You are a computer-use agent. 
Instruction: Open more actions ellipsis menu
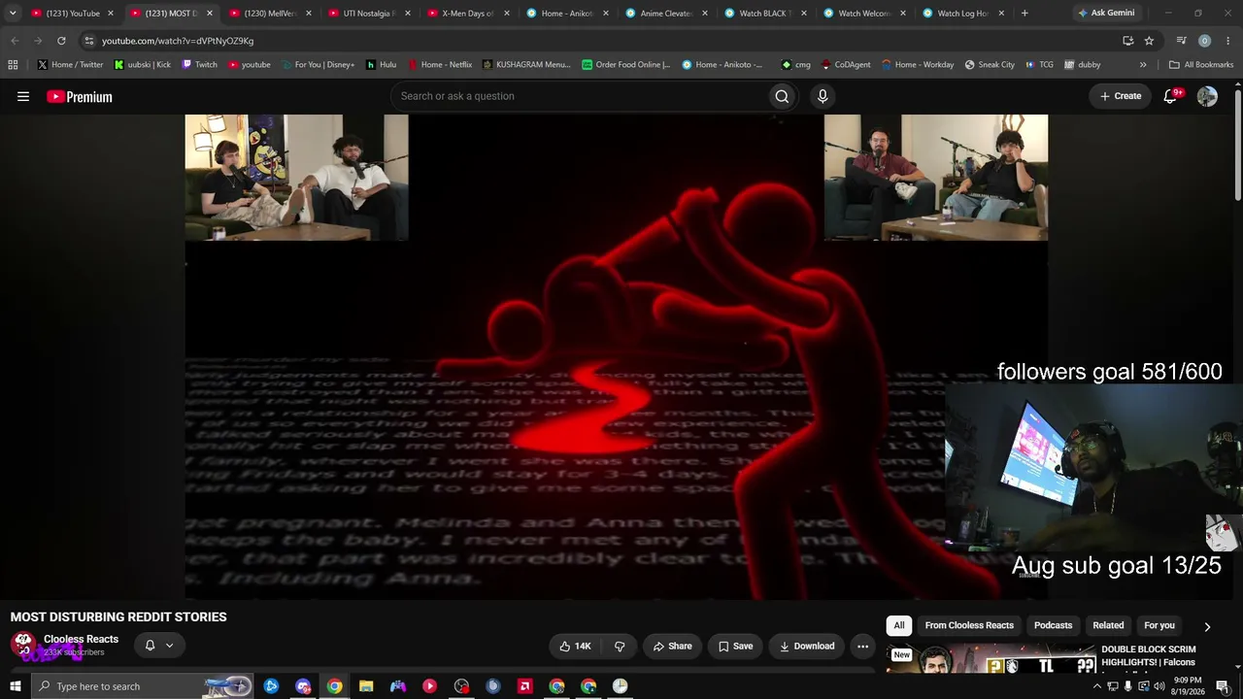862,646
